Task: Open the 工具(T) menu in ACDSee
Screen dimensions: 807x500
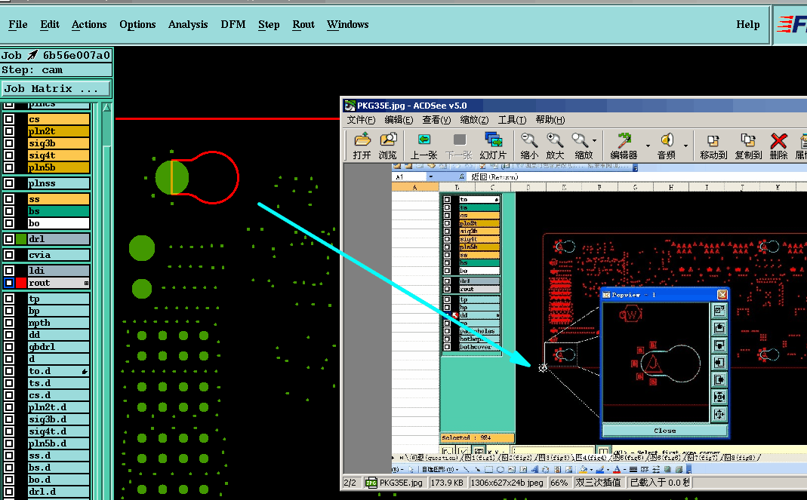Action: click(512, 120)
